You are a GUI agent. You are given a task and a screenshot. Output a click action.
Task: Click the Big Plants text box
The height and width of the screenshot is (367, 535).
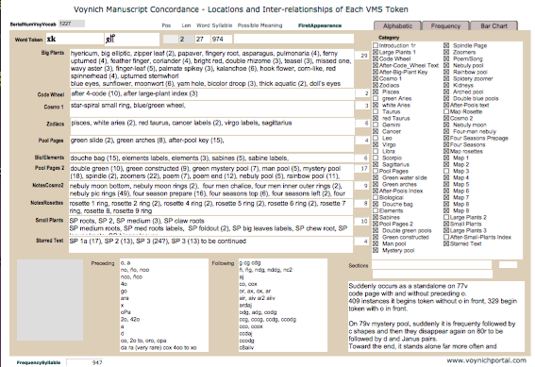(211, 68)
